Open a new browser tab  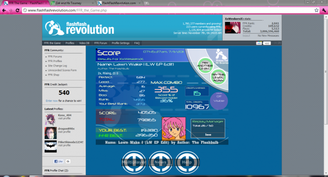[x=147, y=3]
